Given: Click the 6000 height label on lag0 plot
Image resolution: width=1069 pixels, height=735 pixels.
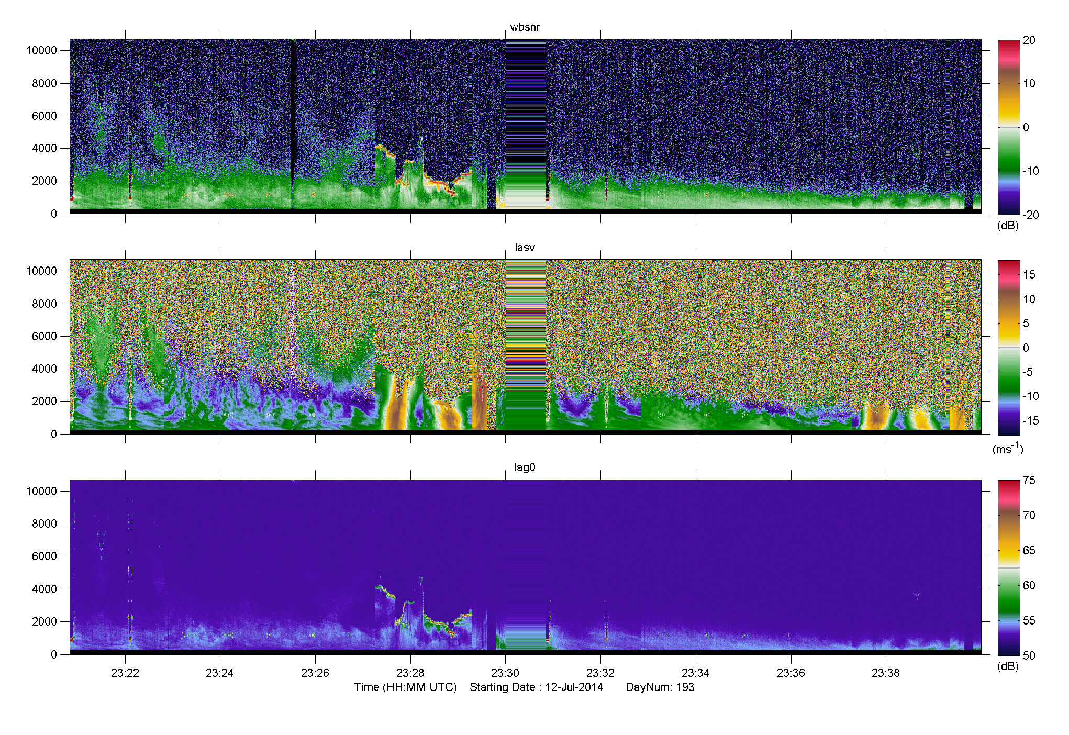Looking at the screenshot, I should [x=44, y=556].
